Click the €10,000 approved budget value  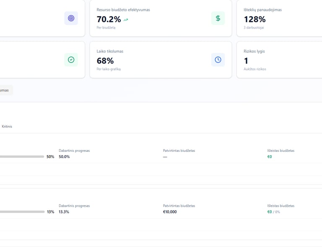[x=170, y=212]
